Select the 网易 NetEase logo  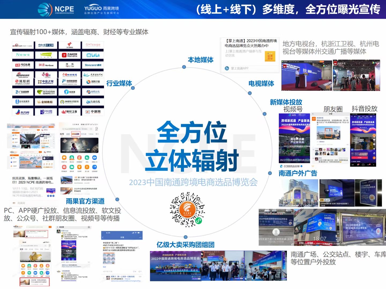point(46,65)
